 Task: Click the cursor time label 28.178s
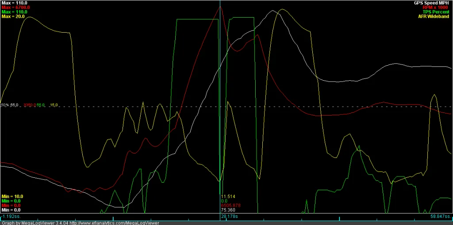tap(230, 216)
